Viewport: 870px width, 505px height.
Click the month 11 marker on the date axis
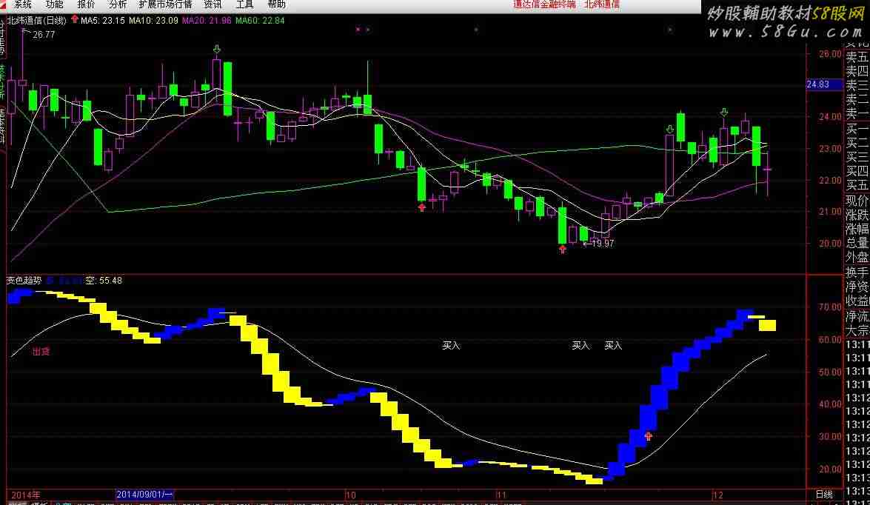tap(501, 495)
